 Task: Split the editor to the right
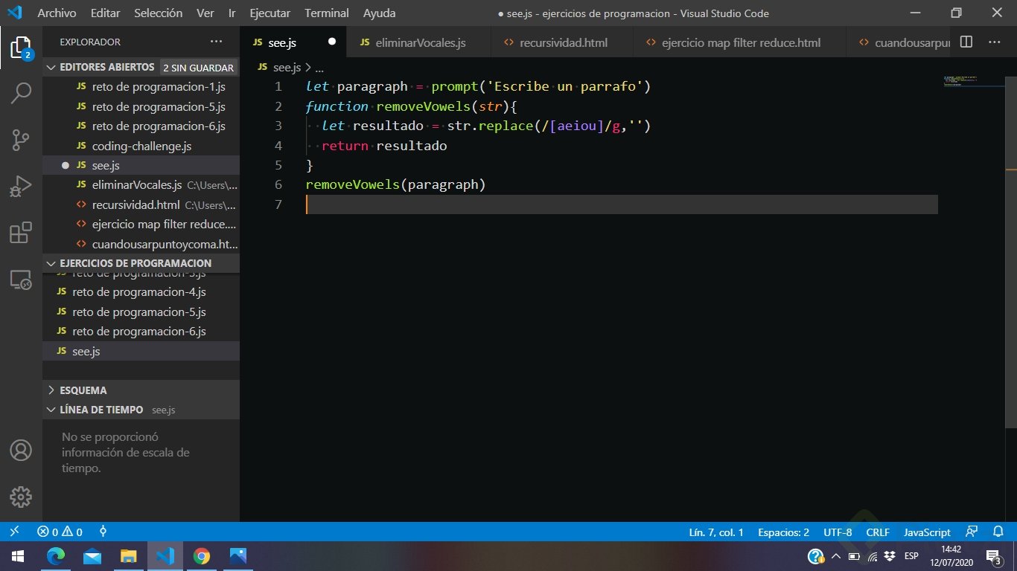(x=966, y=42)
